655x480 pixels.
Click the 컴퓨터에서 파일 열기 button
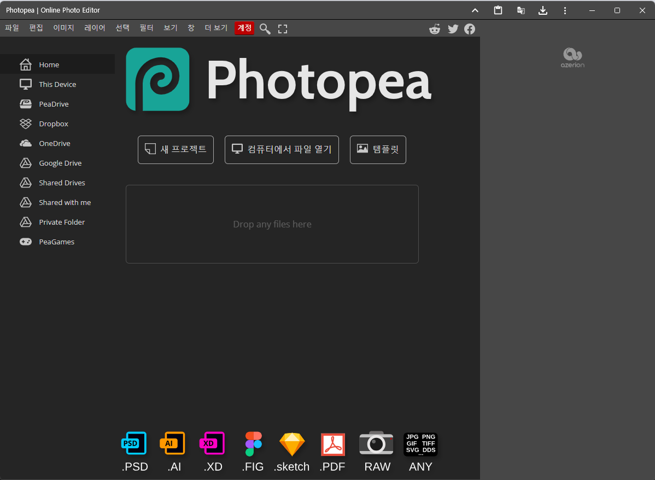pos(282,150)
